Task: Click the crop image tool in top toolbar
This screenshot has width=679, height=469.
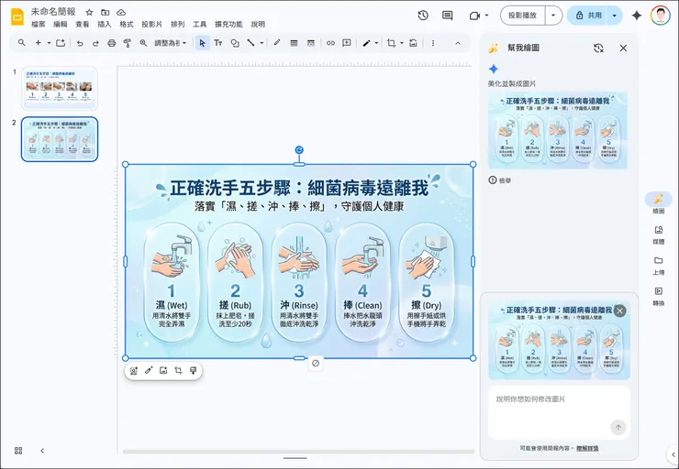Action: [392, 43]
